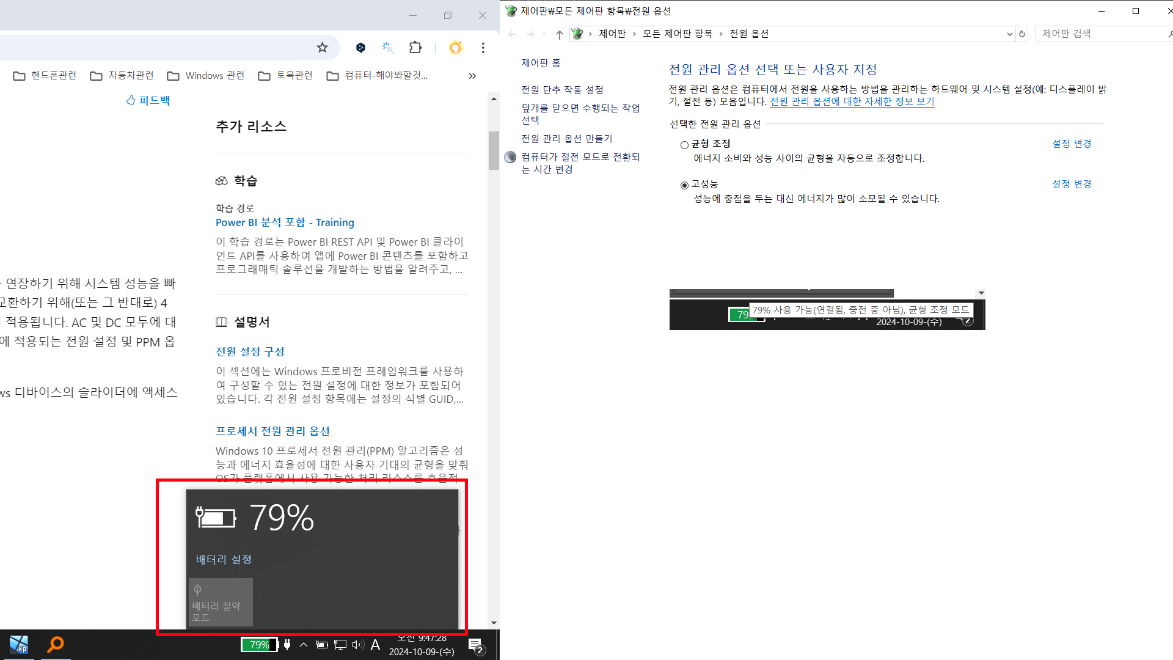Viewport: 1173px width, 660px height.
Task: Open taskbar clock and date
Action: point(422,645)
